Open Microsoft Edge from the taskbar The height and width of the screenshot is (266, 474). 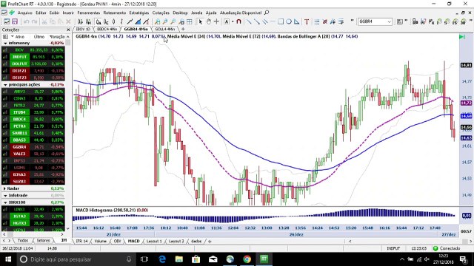pyautogui.click(x=162, y=259)
